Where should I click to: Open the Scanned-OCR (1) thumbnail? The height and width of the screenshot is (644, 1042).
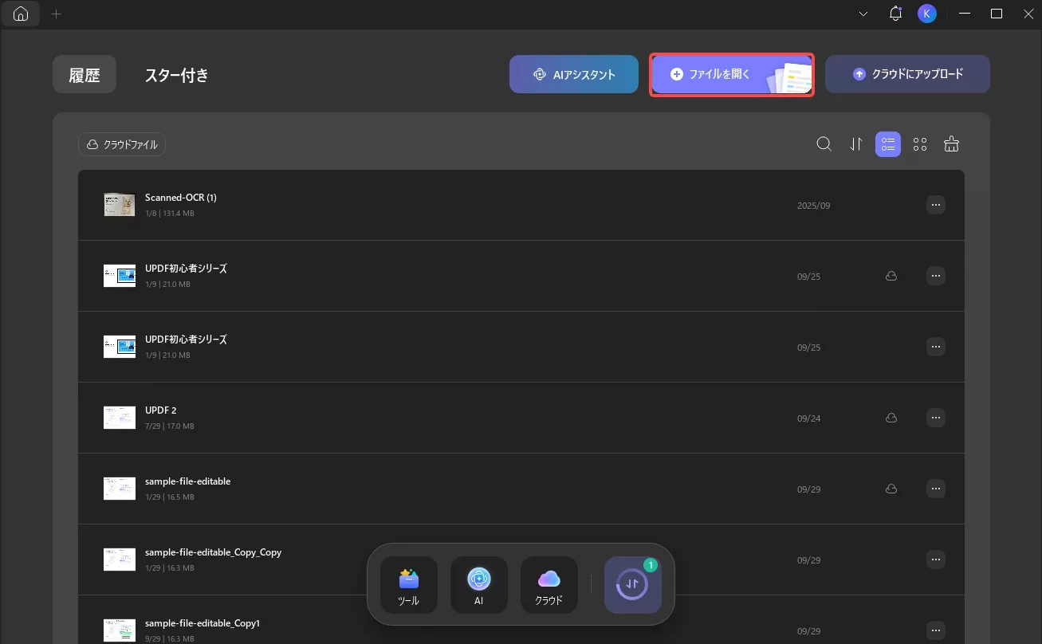pyautogui.click(x=120, y=205)
